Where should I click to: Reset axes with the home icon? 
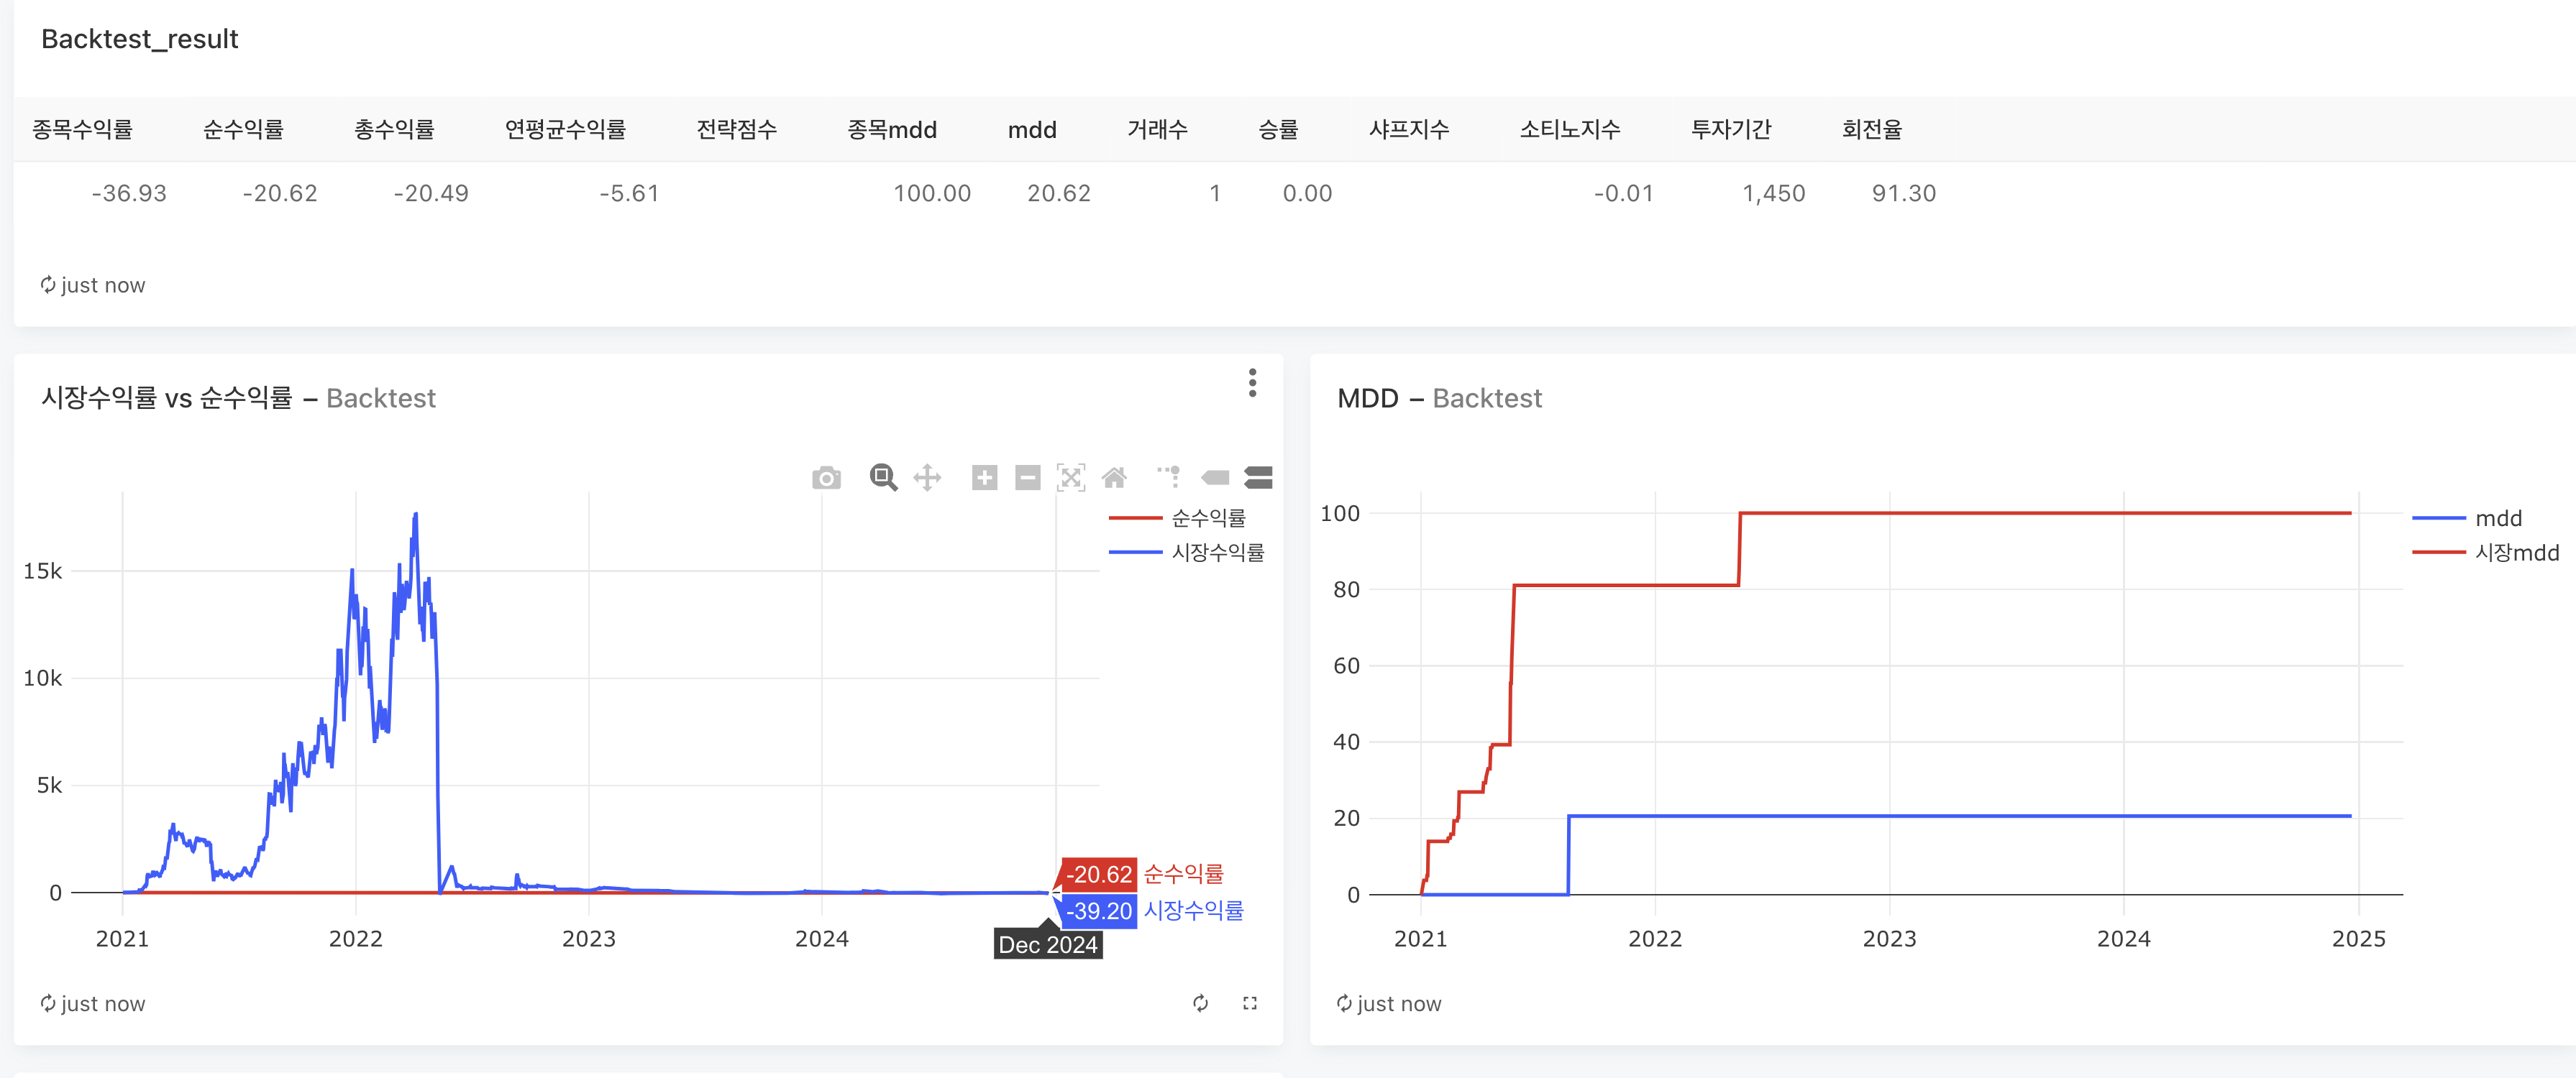(1114, 478)
